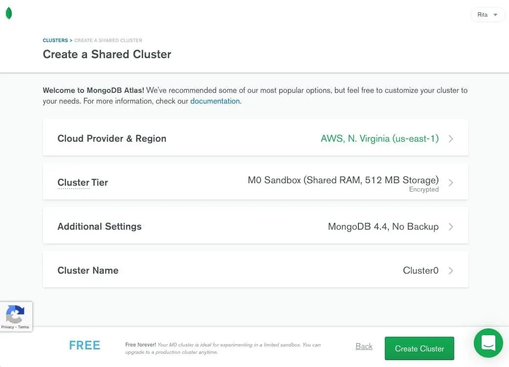Screen dimensions: 509x367
Task: Go Back to the previous step
Action: pyautogui.click(x=364, y=346)
